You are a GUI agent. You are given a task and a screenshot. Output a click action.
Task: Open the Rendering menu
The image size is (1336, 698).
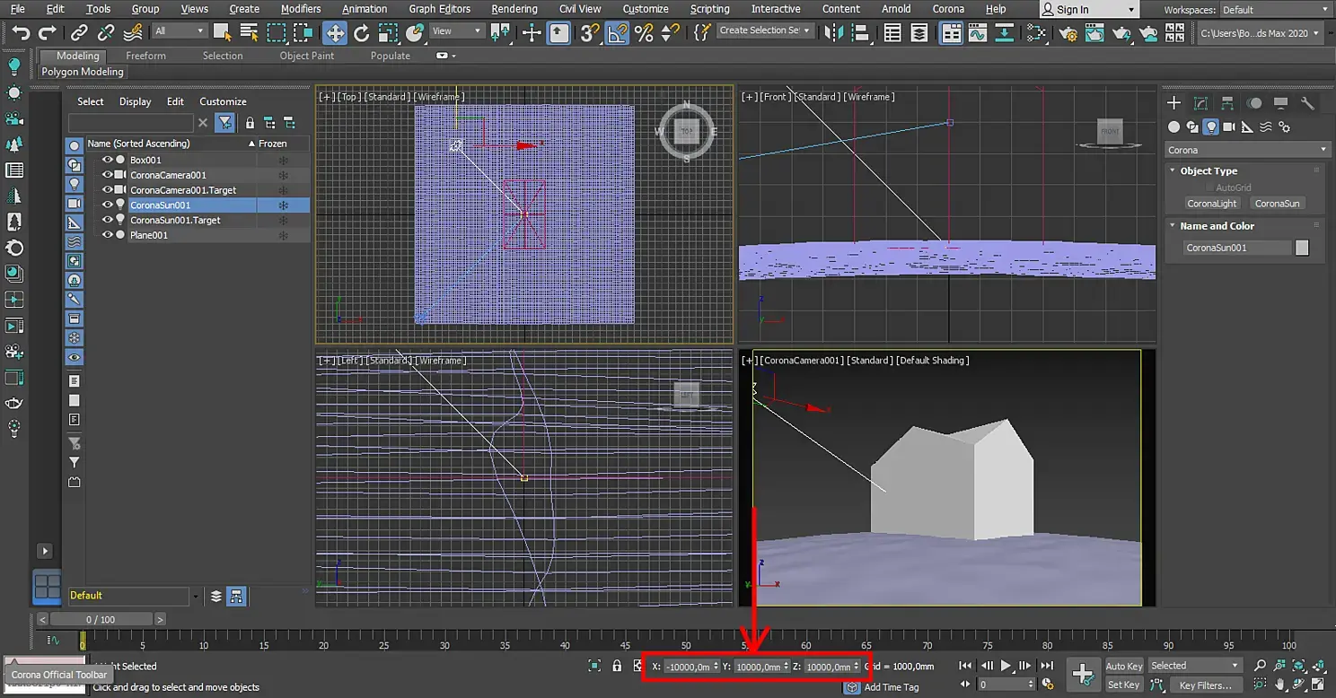514,9
